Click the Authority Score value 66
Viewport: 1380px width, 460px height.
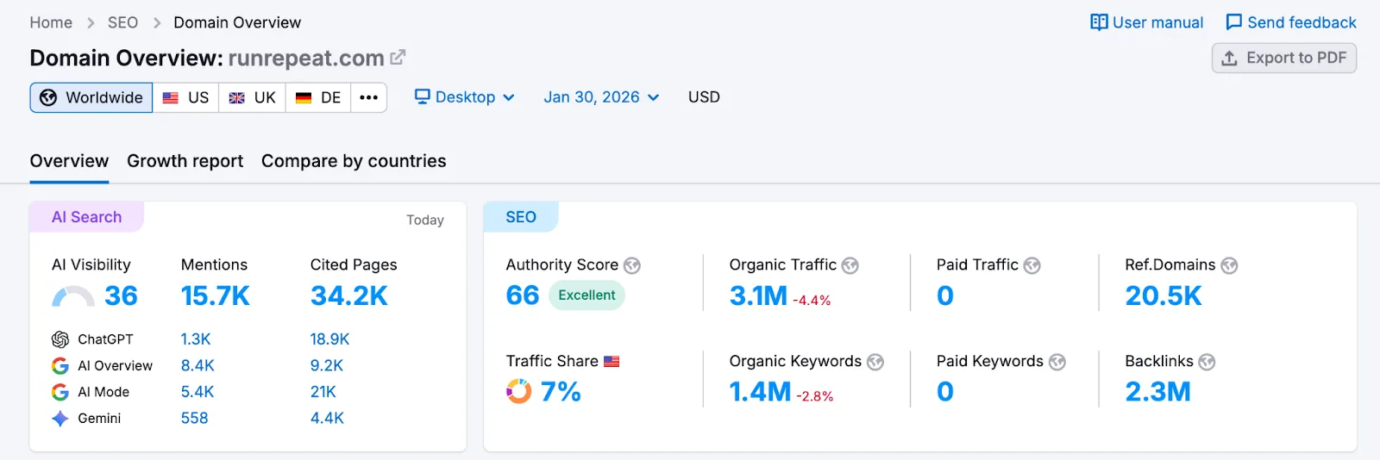(x=523, y=295)
